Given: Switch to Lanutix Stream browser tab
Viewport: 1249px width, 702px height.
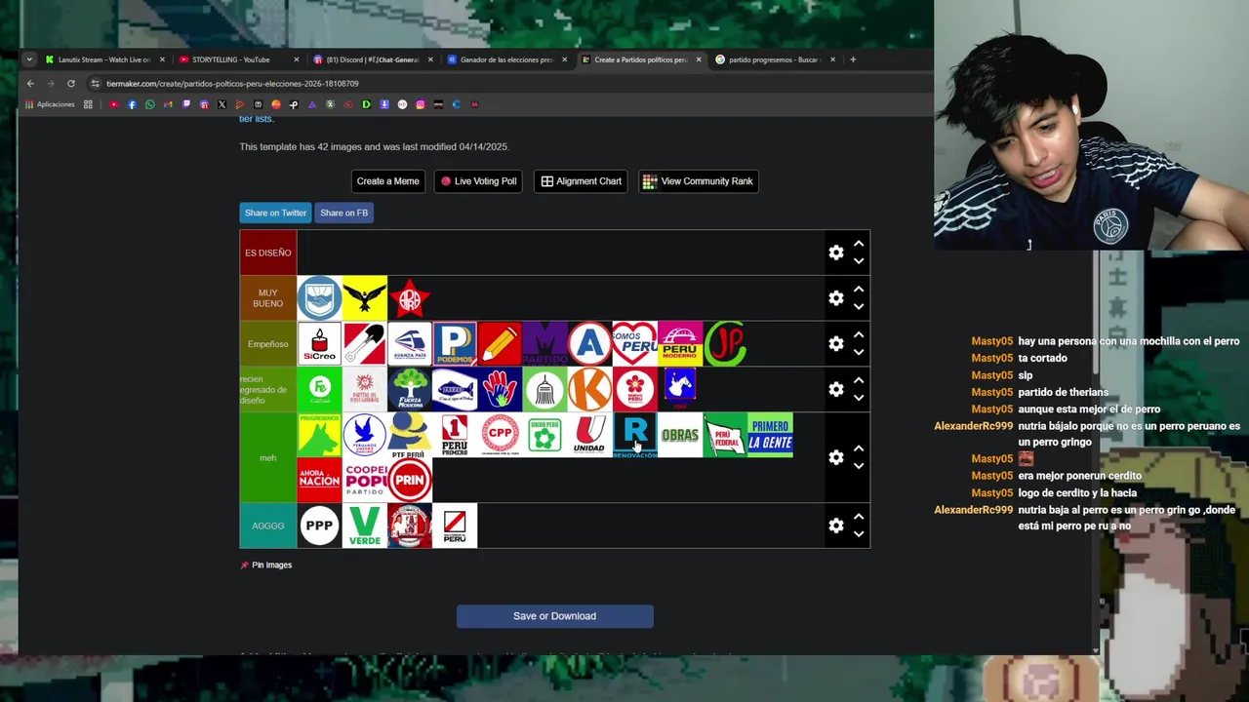Looking at the screenshot, I should 104,59.
